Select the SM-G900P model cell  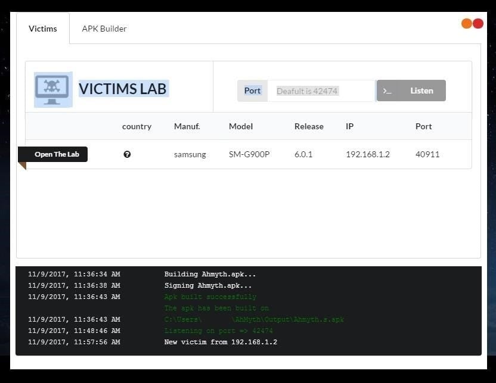click(249, 154)
